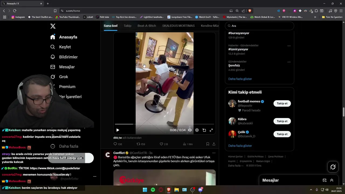Bookmark this page in the address bar

pyautogui.click(x=55, y=11)
